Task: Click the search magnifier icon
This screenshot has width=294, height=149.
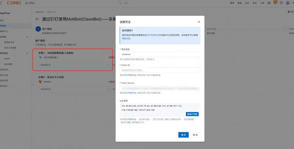Action: (x=120, y=3)
